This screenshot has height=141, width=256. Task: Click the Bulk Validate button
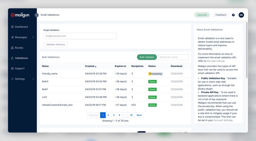pos(147,57)
